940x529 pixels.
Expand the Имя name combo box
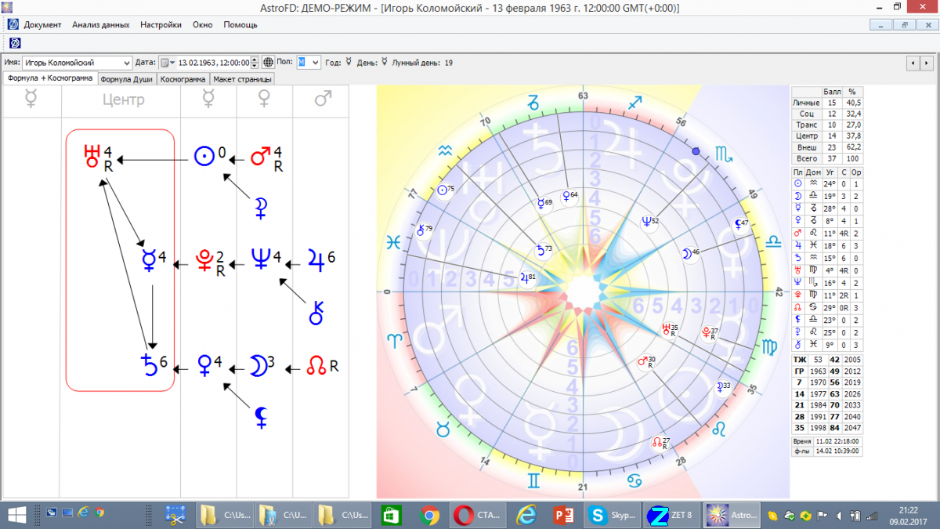tap(127, 63)
